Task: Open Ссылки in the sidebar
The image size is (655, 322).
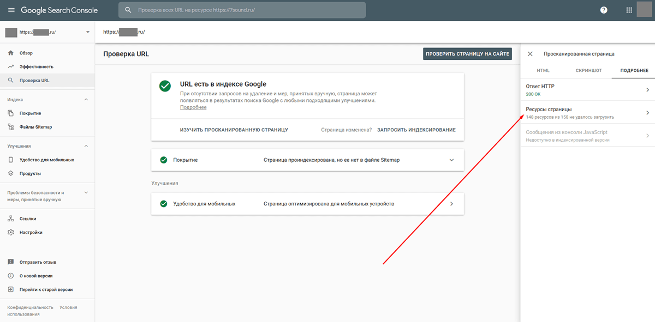Action: click(27, 218)
